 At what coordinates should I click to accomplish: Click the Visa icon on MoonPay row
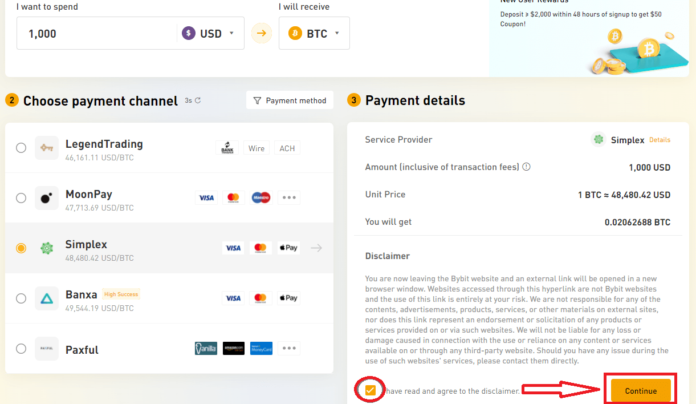pos(206,197)
